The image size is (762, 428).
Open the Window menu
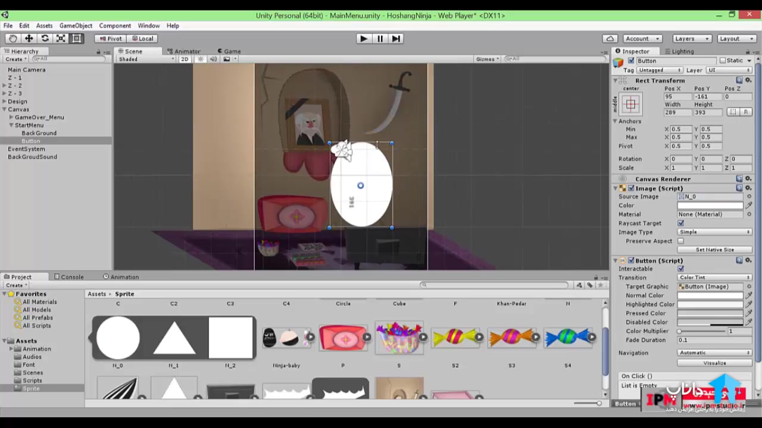pos(148,26)
